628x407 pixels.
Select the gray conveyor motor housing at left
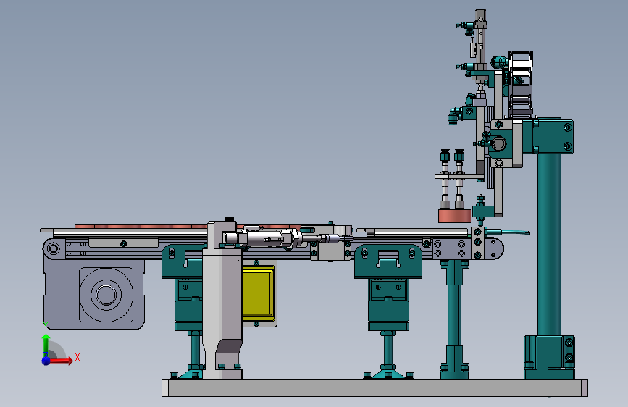pos(93,295)
